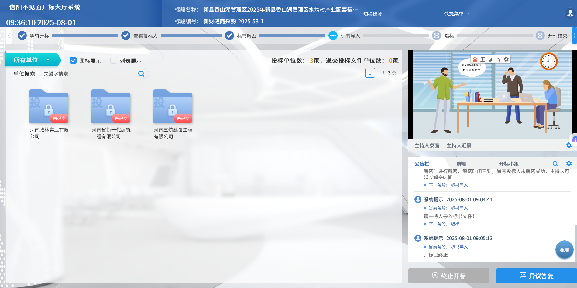Image resolution: width=577 pixels, height=288 pixels.
Task: Open 河南政林实业有限公司 bid folder
Action: pos(49,106)
